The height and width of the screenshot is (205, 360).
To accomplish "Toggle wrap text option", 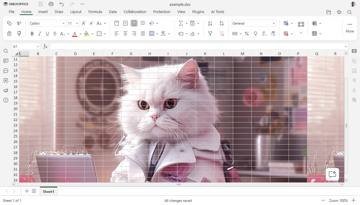I will click(x=143, y=23).
